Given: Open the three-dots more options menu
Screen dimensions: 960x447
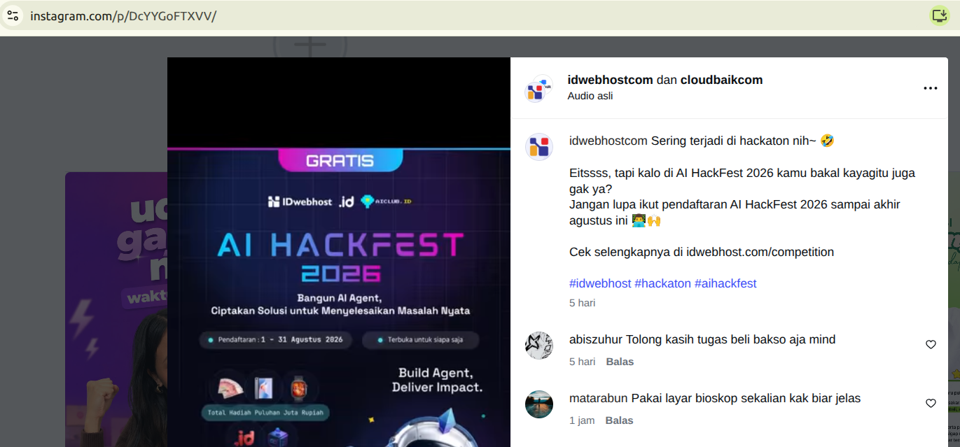Looking at the screenshot, I should tap(930, 88).
